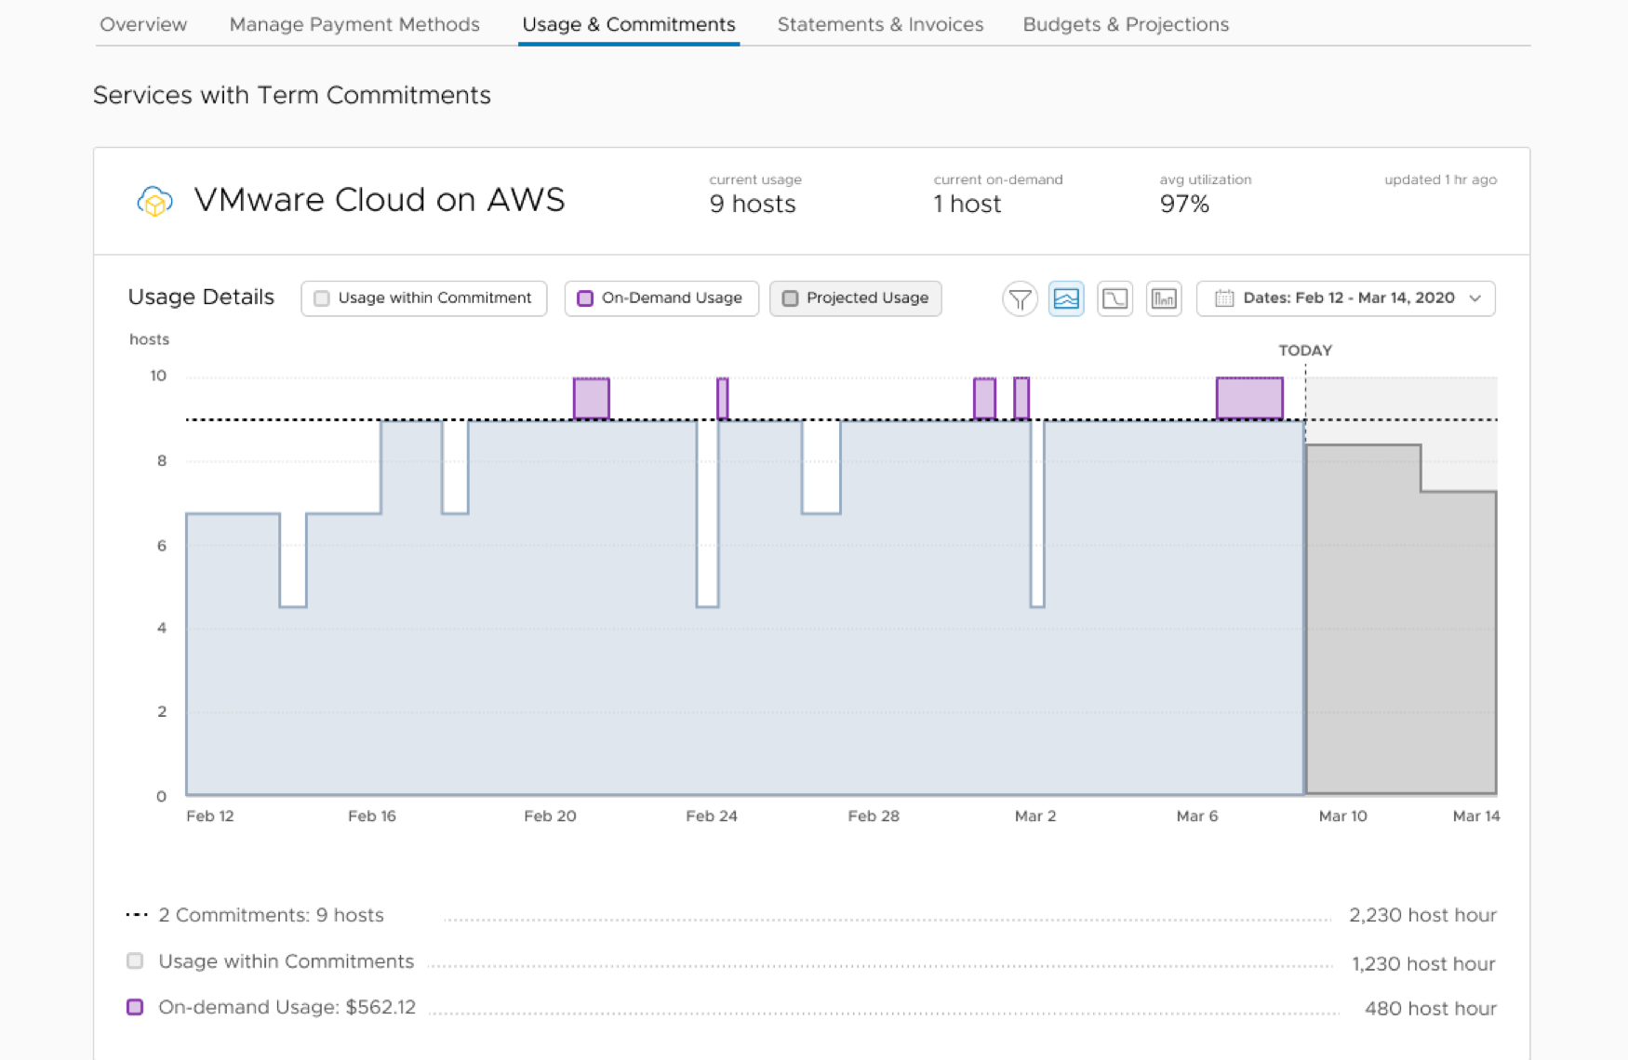Open Statements & Invoices tab
The width and height of the screenshot is (1628, 1060).
coord(880,24)
